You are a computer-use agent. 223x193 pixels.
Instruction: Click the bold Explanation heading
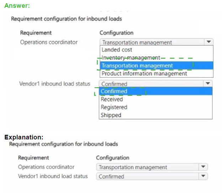[x=23, y=137]
